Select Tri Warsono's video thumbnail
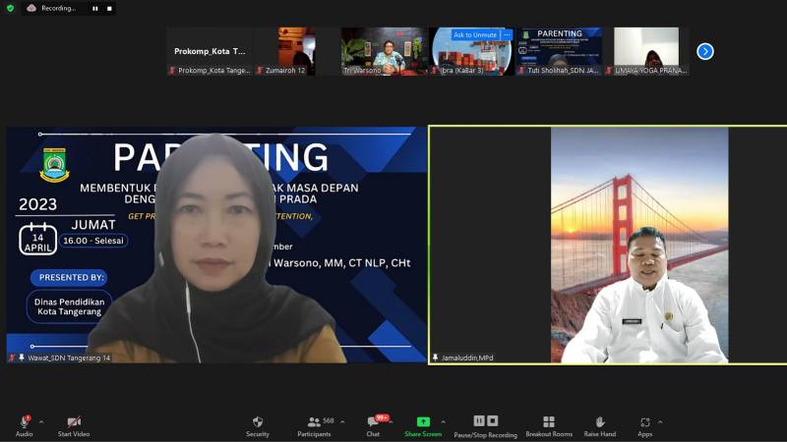787x442 pixels. coord(384,47)
